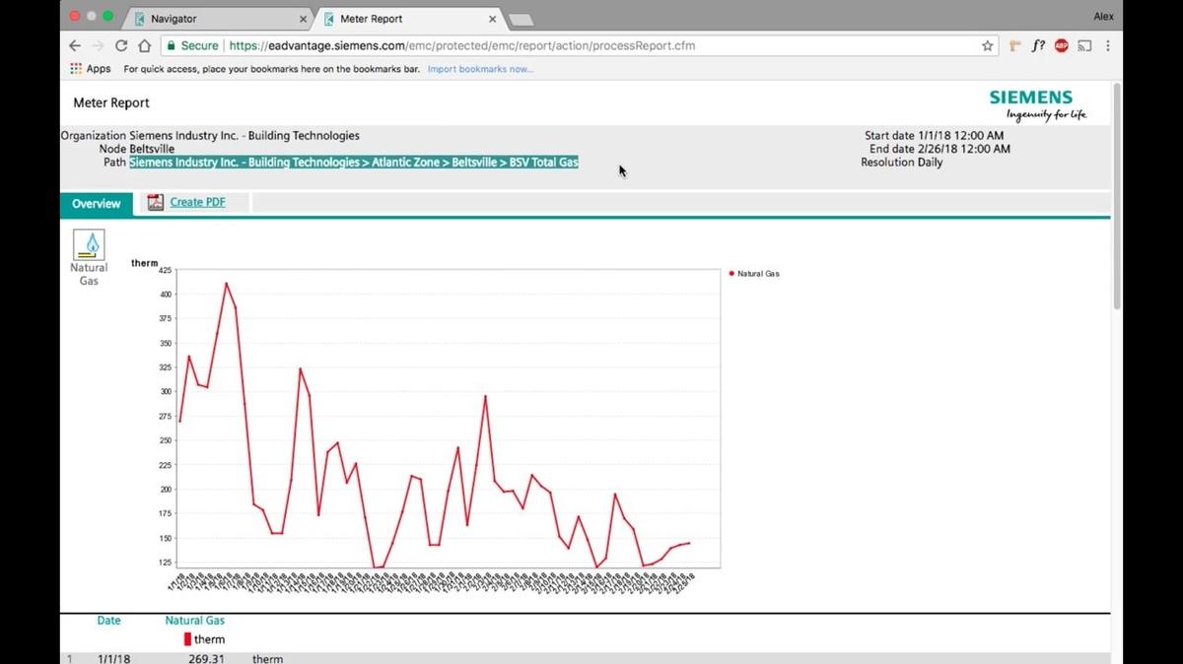
Task: Open a new browser tab
Action: [x=521, y=20]
